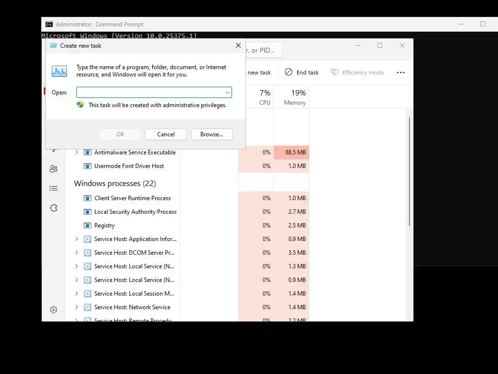The height and width of the screenshot is (374, 498).
Task: Click the Registry process icon
Action: tap(88, 225)
